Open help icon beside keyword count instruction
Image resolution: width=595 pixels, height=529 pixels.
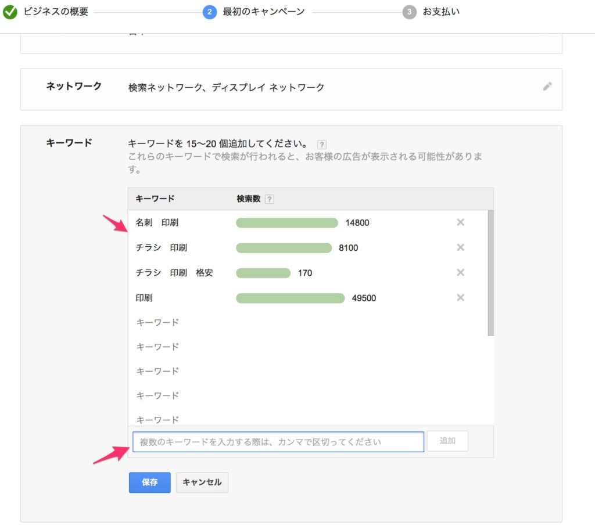[x=322, y=144]
